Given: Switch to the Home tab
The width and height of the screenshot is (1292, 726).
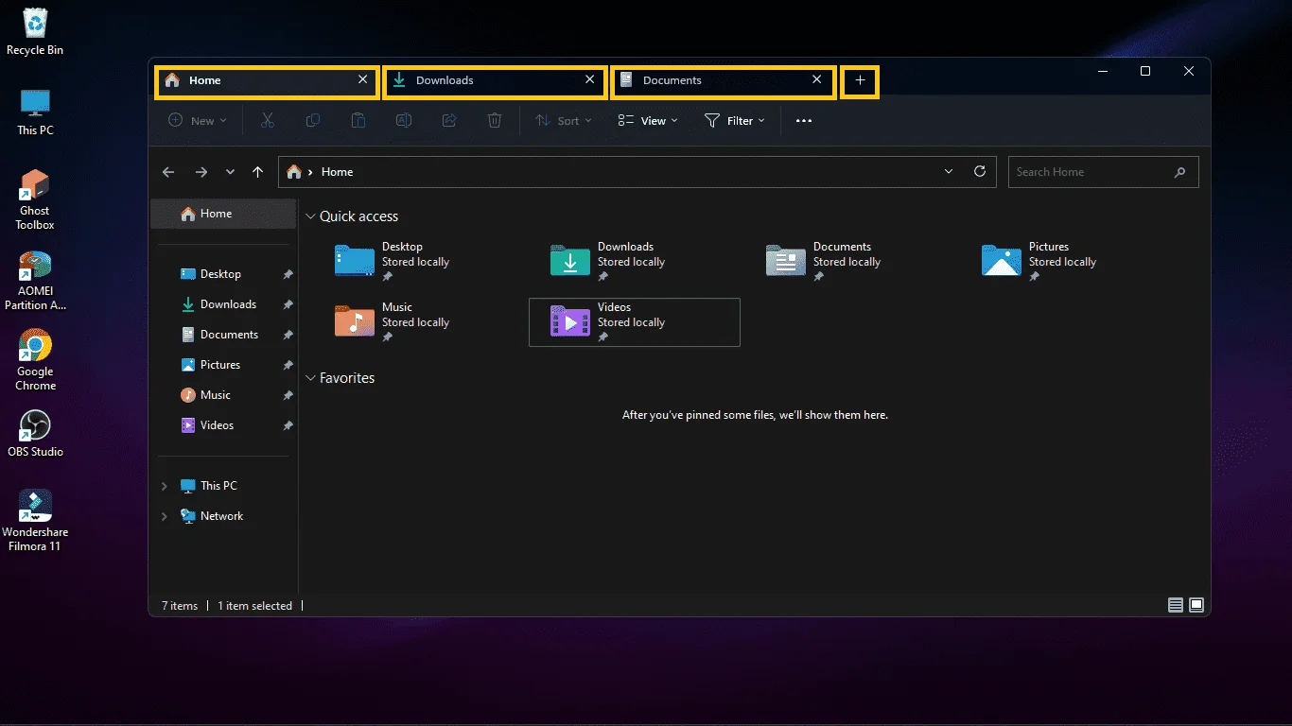Looking at the screenshot, I should (267, 81).
